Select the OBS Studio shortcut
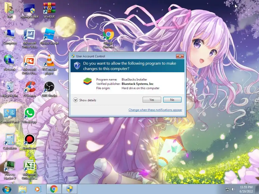The image size is (259, 194). [49, 89]
